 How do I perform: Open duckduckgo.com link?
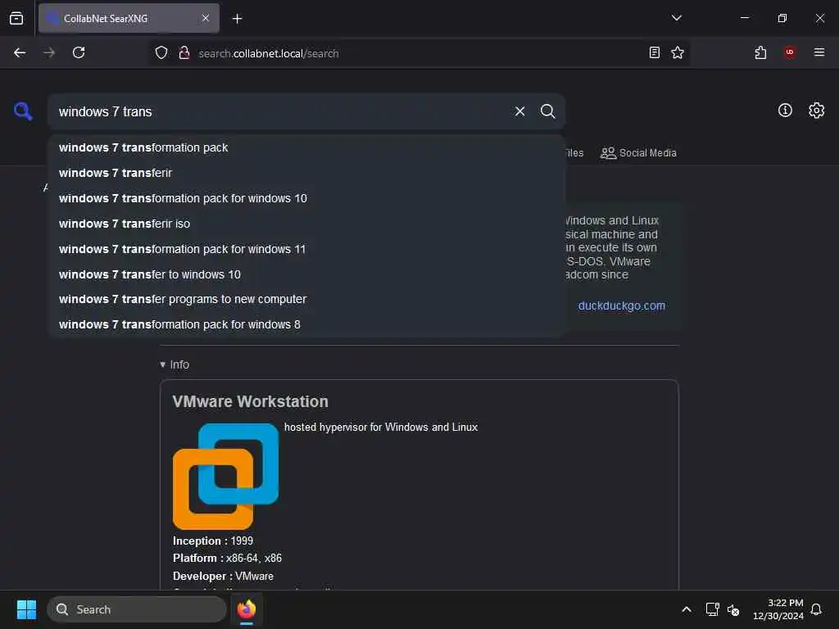[x=621, y=306]
